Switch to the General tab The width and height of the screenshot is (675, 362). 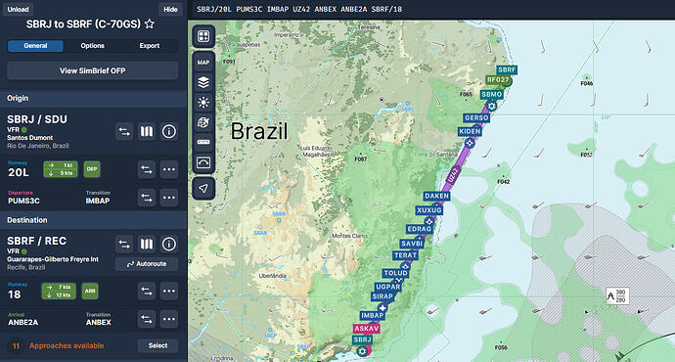tap(35, 46)
